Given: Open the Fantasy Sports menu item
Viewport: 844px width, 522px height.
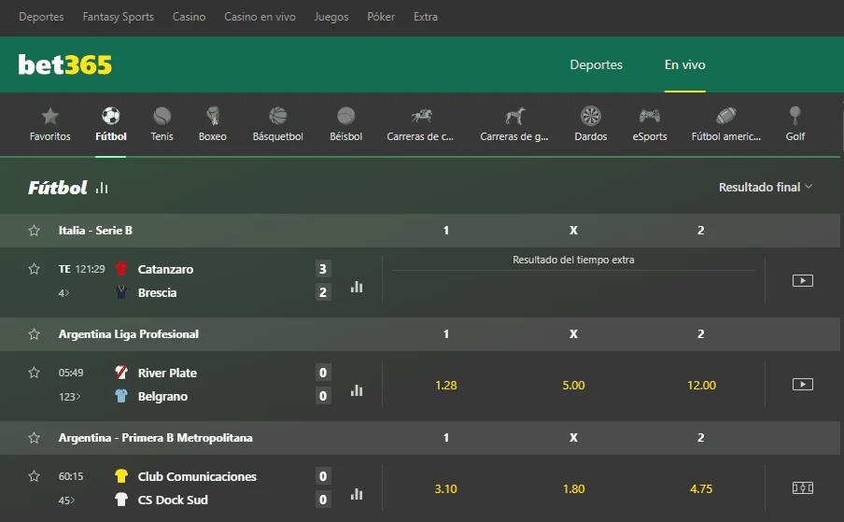Looking at the screenshot, I should pyautogui.click(x=119, y=17).
